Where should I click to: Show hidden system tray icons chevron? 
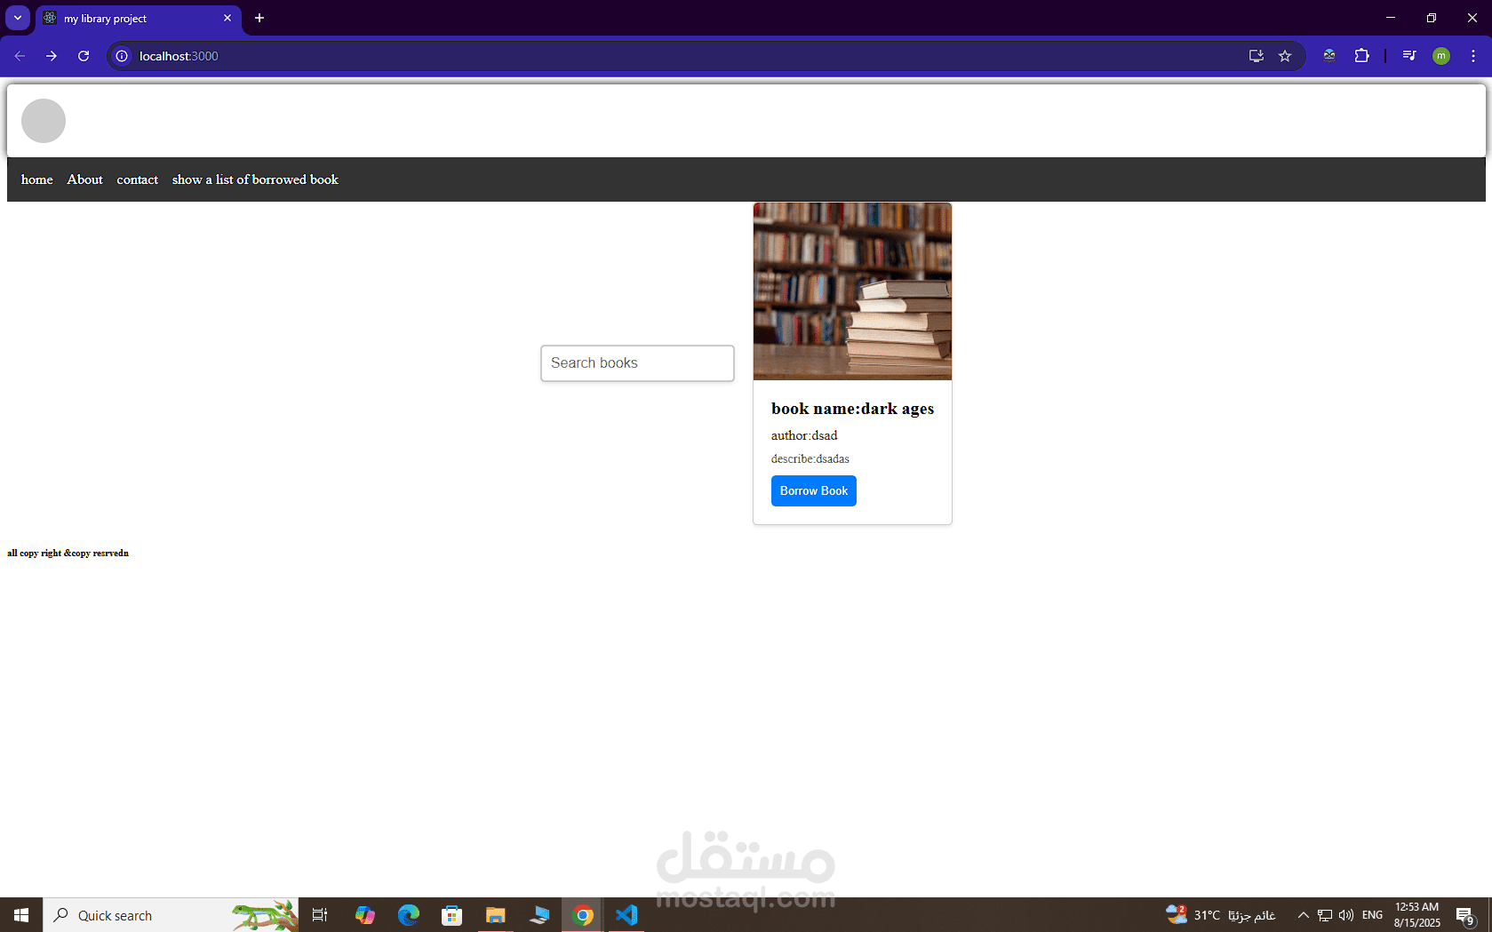coord(1303,915)
